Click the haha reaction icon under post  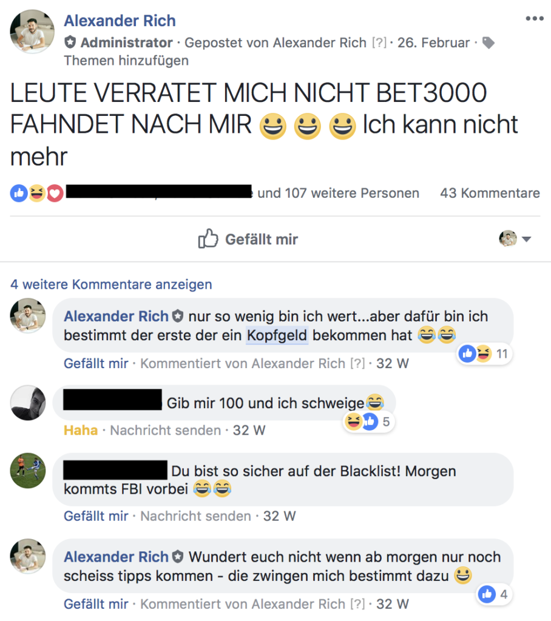click(37, 193)
